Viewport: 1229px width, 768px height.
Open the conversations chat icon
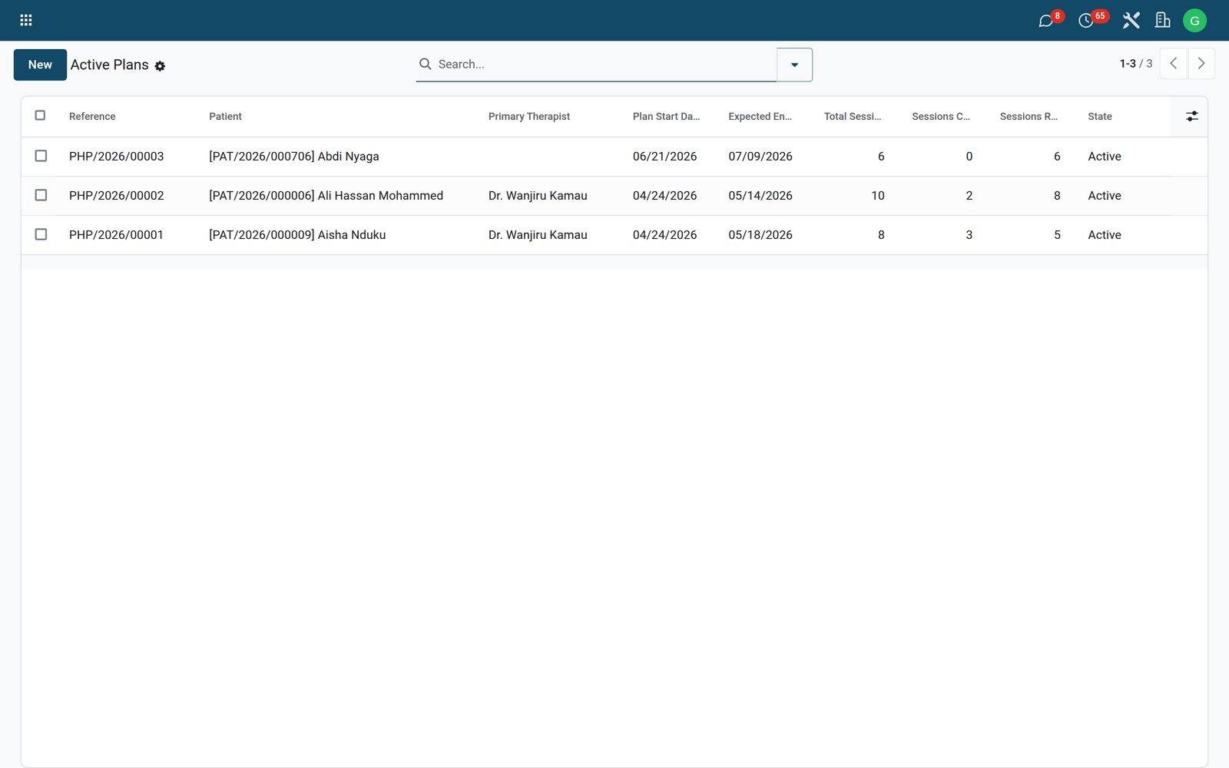[1045, 21]
